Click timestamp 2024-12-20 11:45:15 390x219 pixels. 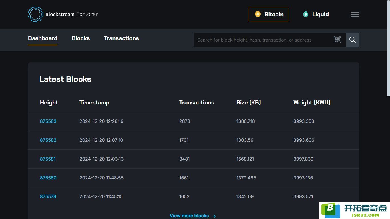pos(101,196)
